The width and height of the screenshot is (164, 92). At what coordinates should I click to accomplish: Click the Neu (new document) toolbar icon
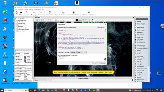tap(16, 13)
